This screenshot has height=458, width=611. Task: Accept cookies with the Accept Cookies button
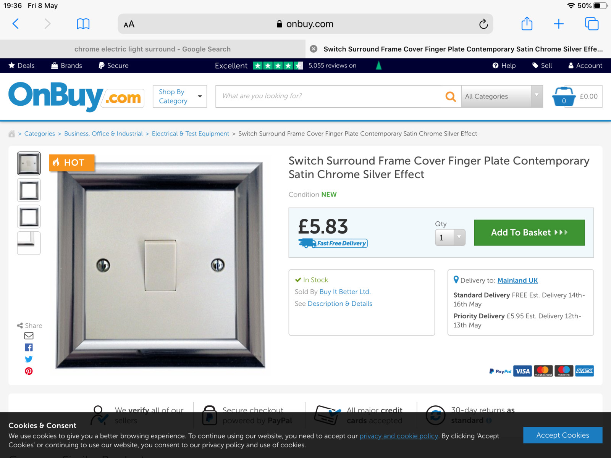coord(563,435)
